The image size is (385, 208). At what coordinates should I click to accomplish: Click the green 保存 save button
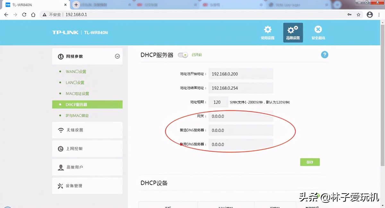tap(310, 162)
